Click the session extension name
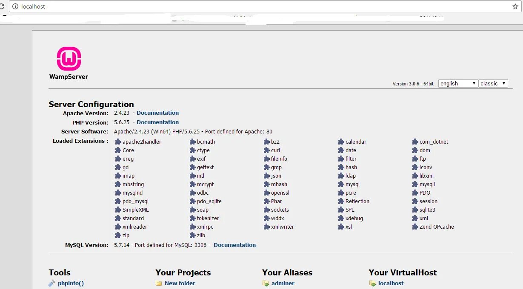 429,201
